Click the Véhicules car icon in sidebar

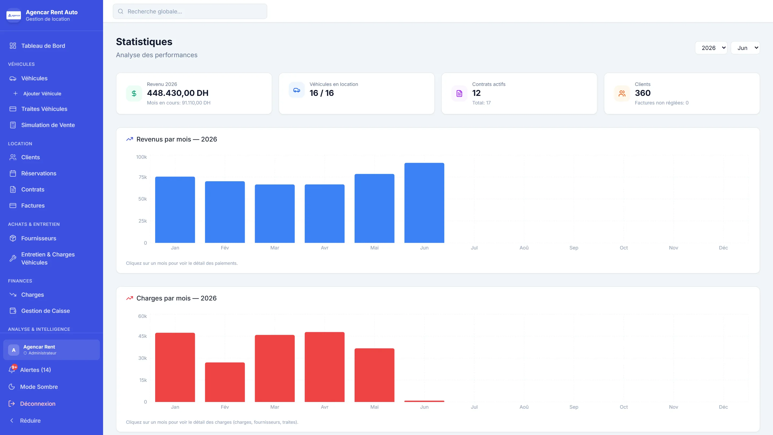(13, 78)
